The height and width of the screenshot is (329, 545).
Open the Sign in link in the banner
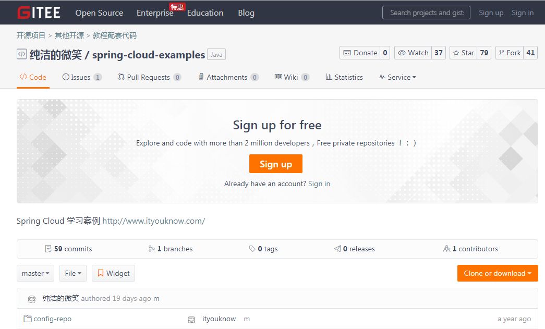click(x=319, y=184)
